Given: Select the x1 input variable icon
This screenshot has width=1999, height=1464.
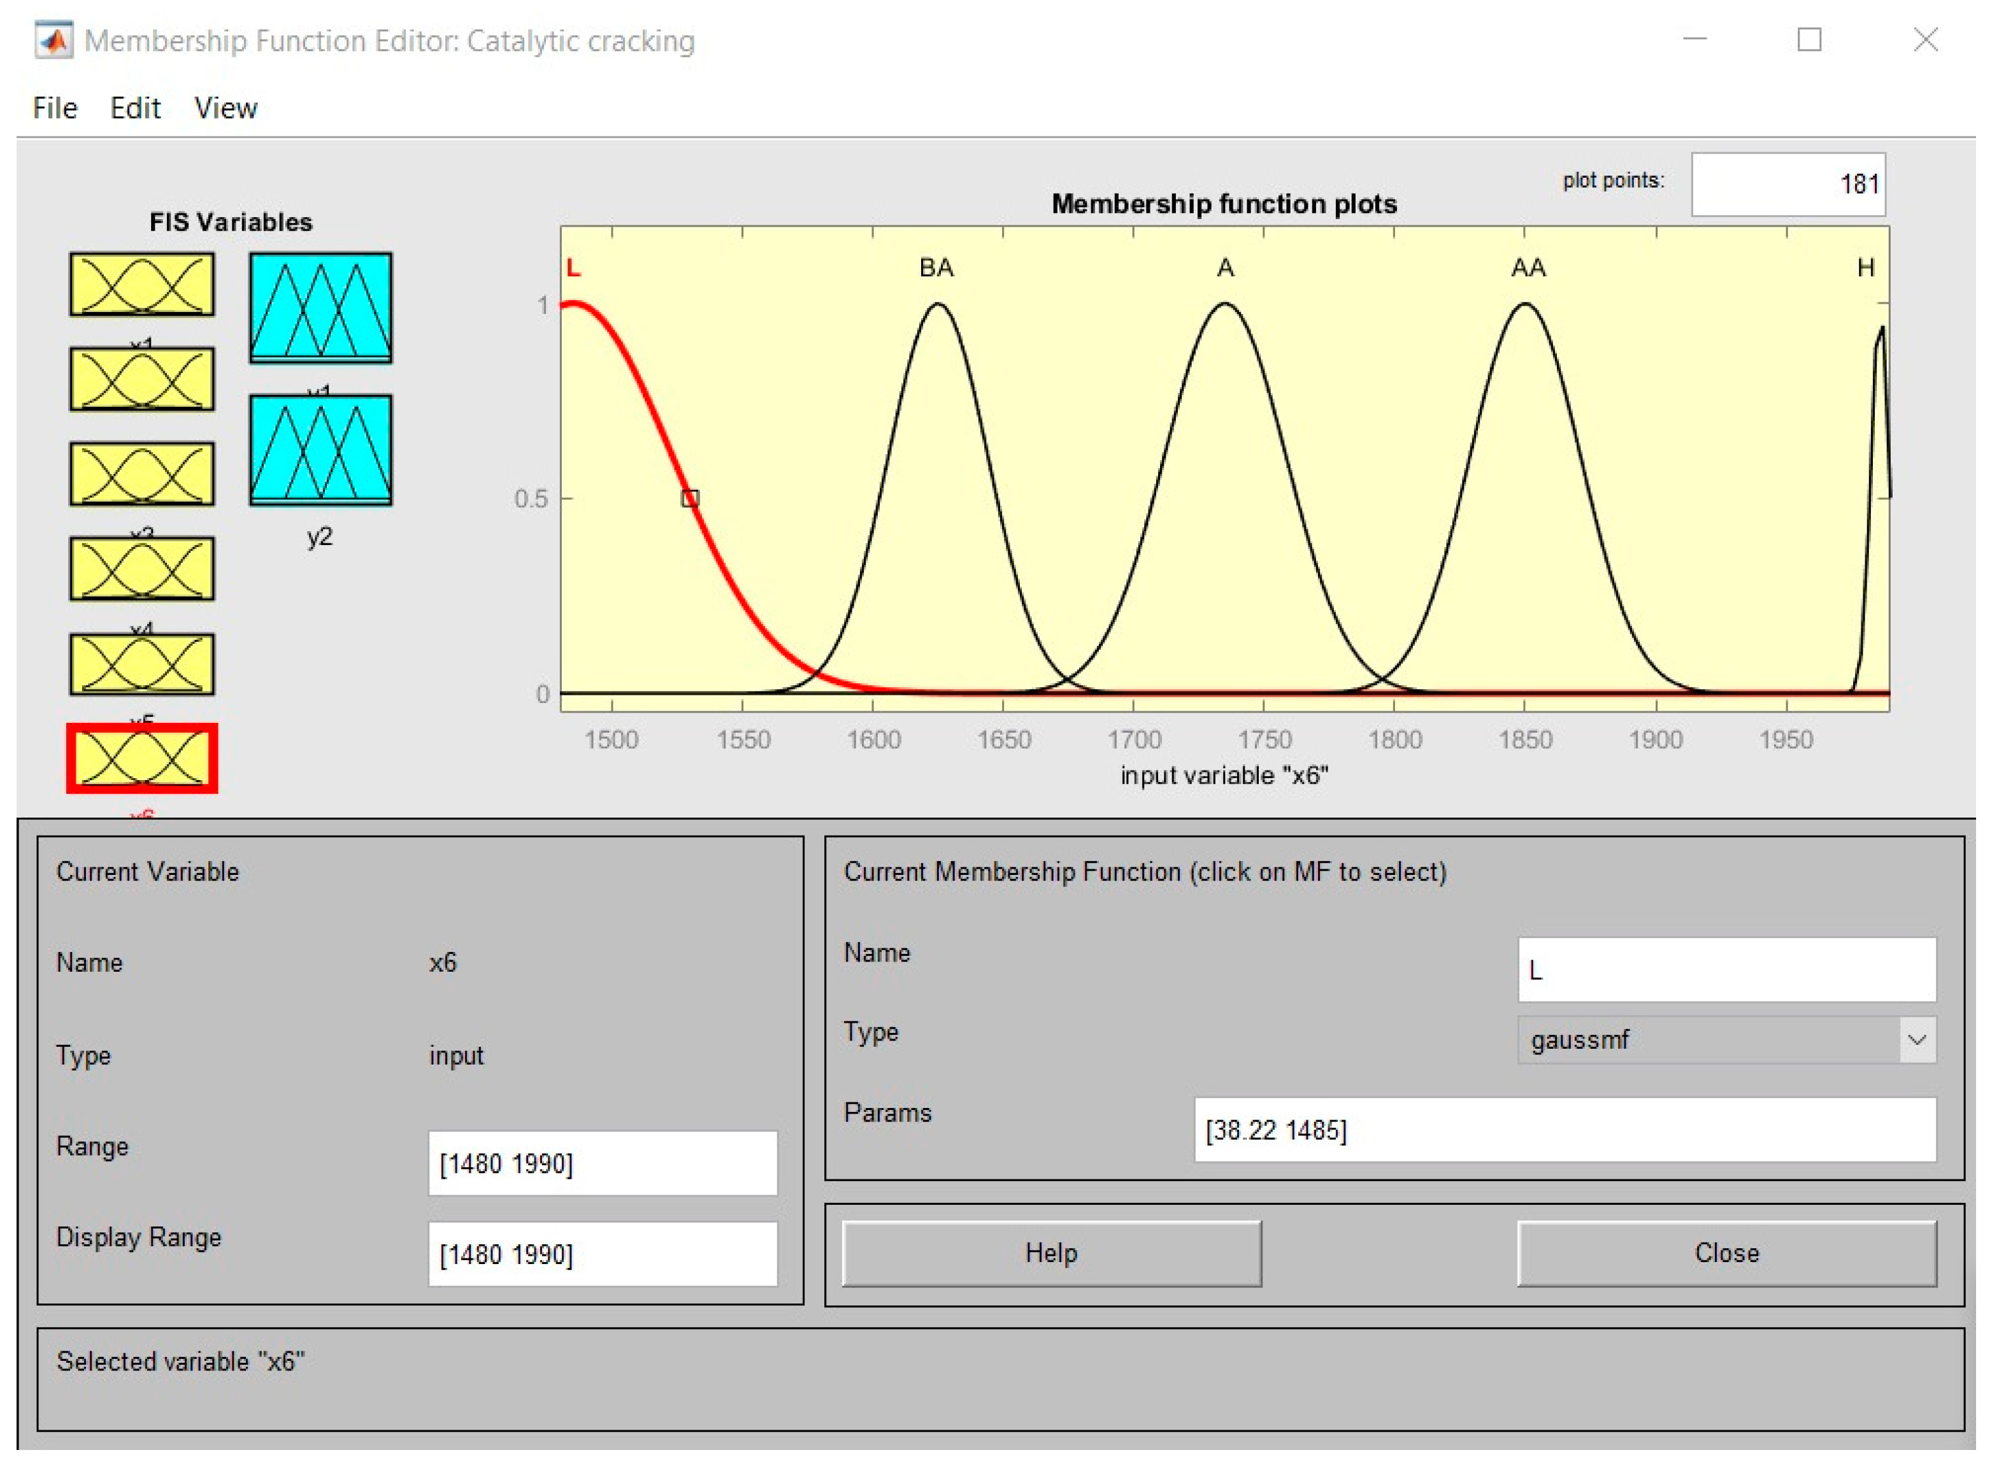Looking at the screenshot, I should [142, 285].
